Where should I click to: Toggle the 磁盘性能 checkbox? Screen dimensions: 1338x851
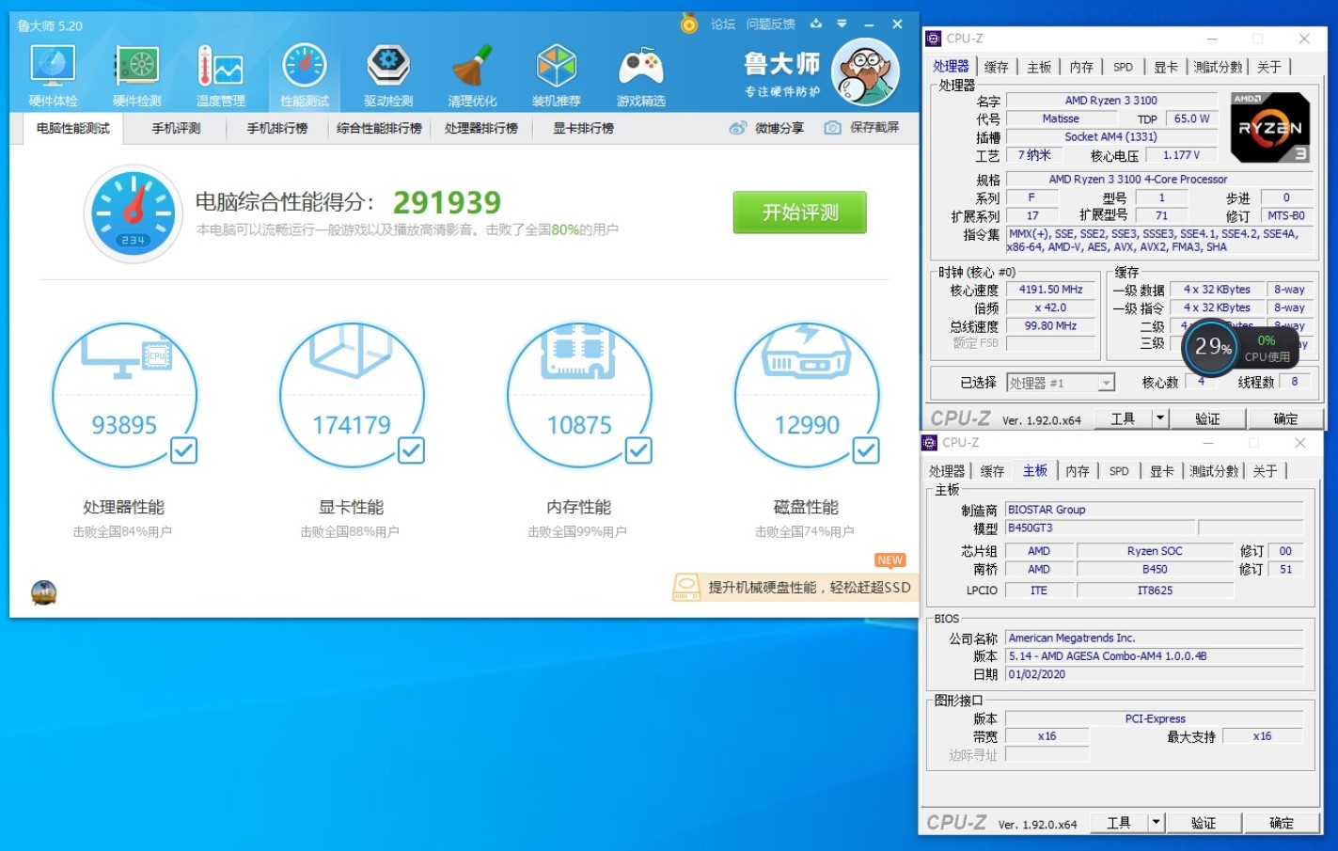pyautogui.click(x=866, y=450)
